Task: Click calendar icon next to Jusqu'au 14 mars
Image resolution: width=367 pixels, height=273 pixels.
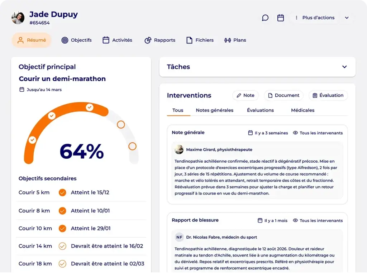Action: (22, 90)
